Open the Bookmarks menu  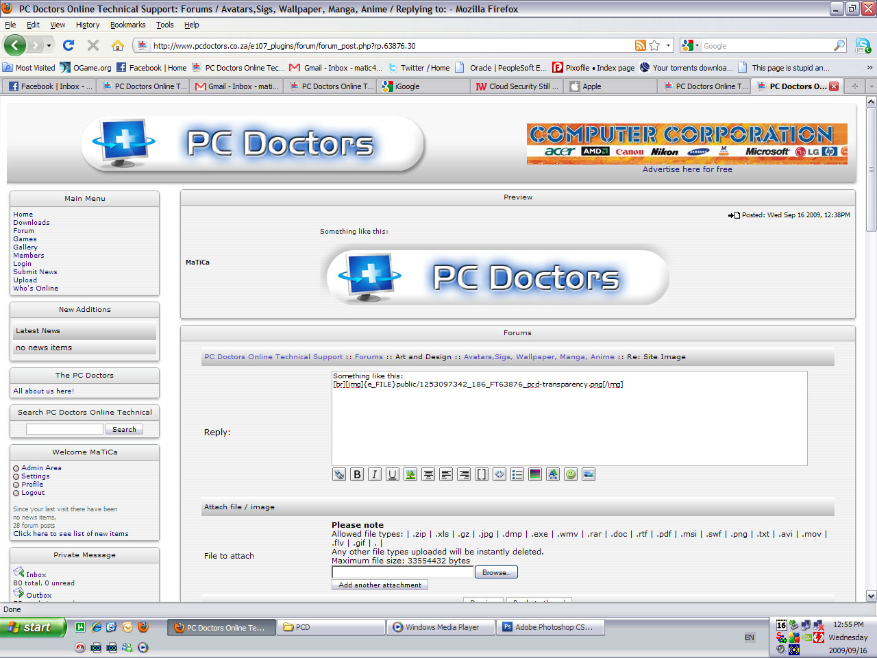click(x=127, y=25)
